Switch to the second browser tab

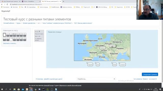click(x=31, y=2)
